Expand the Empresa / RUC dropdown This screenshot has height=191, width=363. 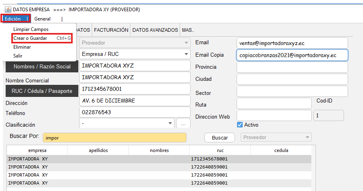pos(186,54)
